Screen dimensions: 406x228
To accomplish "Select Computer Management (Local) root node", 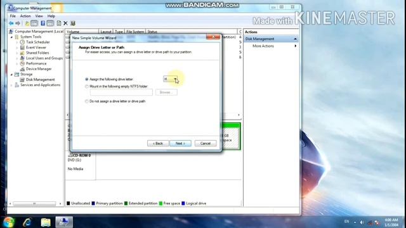I will click(x=39, y=32).
